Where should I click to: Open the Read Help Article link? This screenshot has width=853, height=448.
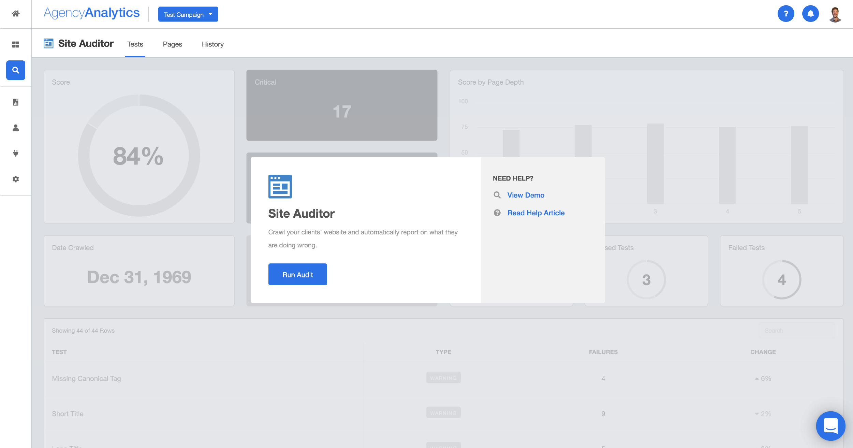pyautogui.click(x=535, y=213)
